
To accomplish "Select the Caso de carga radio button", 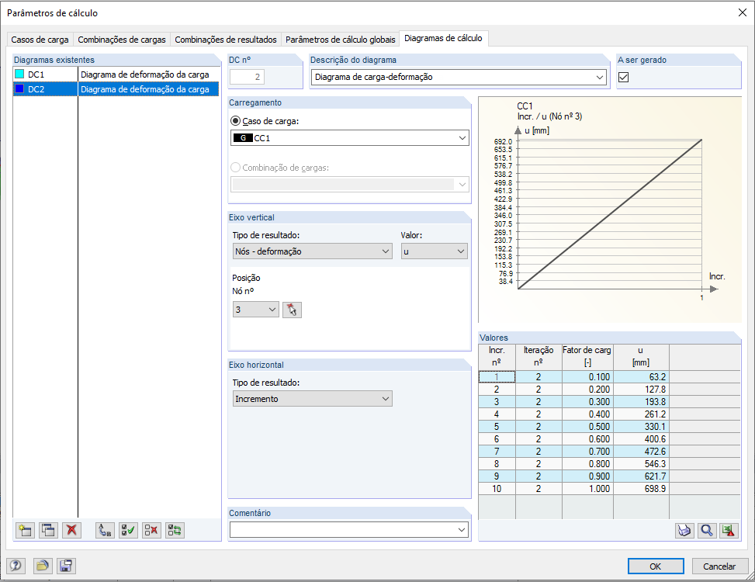I will [x=236, y=121].
